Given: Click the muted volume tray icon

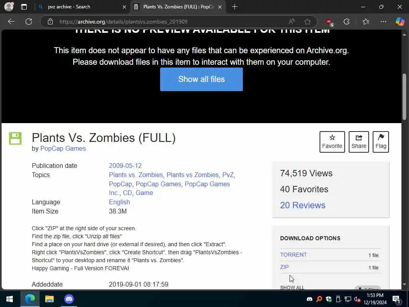Looking at the screenshot, I should [x=357, y=299].
